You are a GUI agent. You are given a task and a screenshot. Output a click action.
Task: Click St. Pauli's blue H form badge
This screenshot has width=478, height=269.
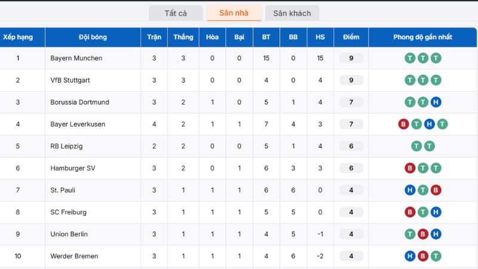(410, 190)
